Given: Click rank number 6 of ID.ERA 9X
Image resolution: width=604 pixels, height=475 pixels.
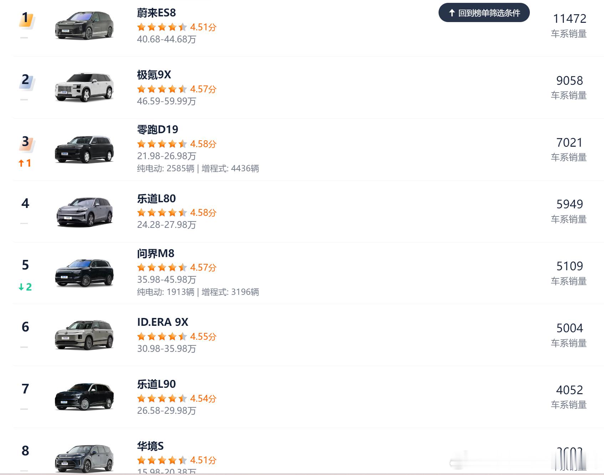Looking at the screenshot, I should tap(25, 327).
